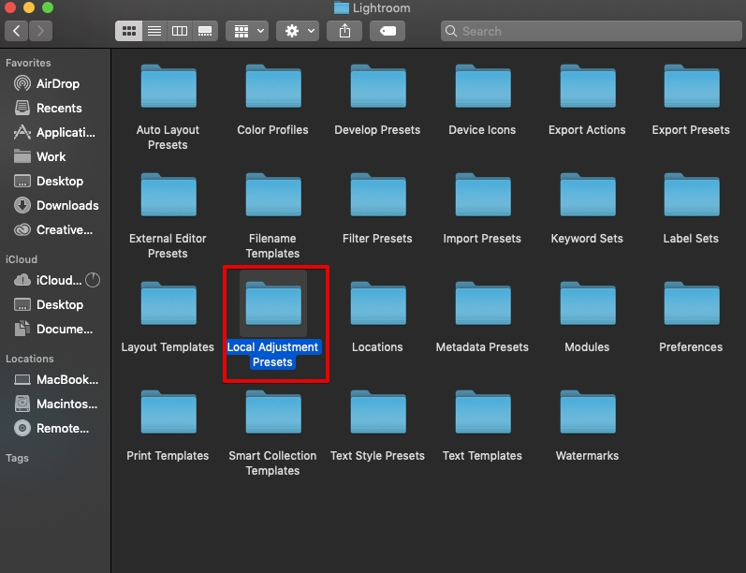The width and height of the screenshot is (746, 573).
Task: Open AirDrop in the sidebar
Action: tap(55, 83)
